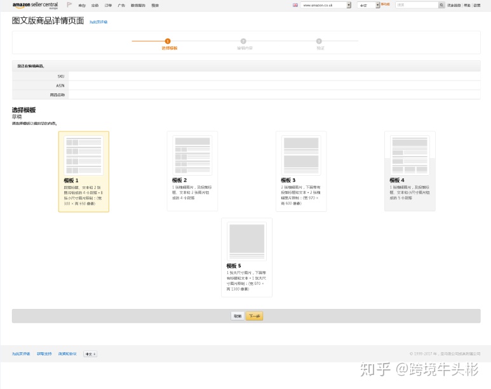The height and width of the screenshot is (389, 491).
Task: Select the 模板 5 template card
Action: pos(246,257)
